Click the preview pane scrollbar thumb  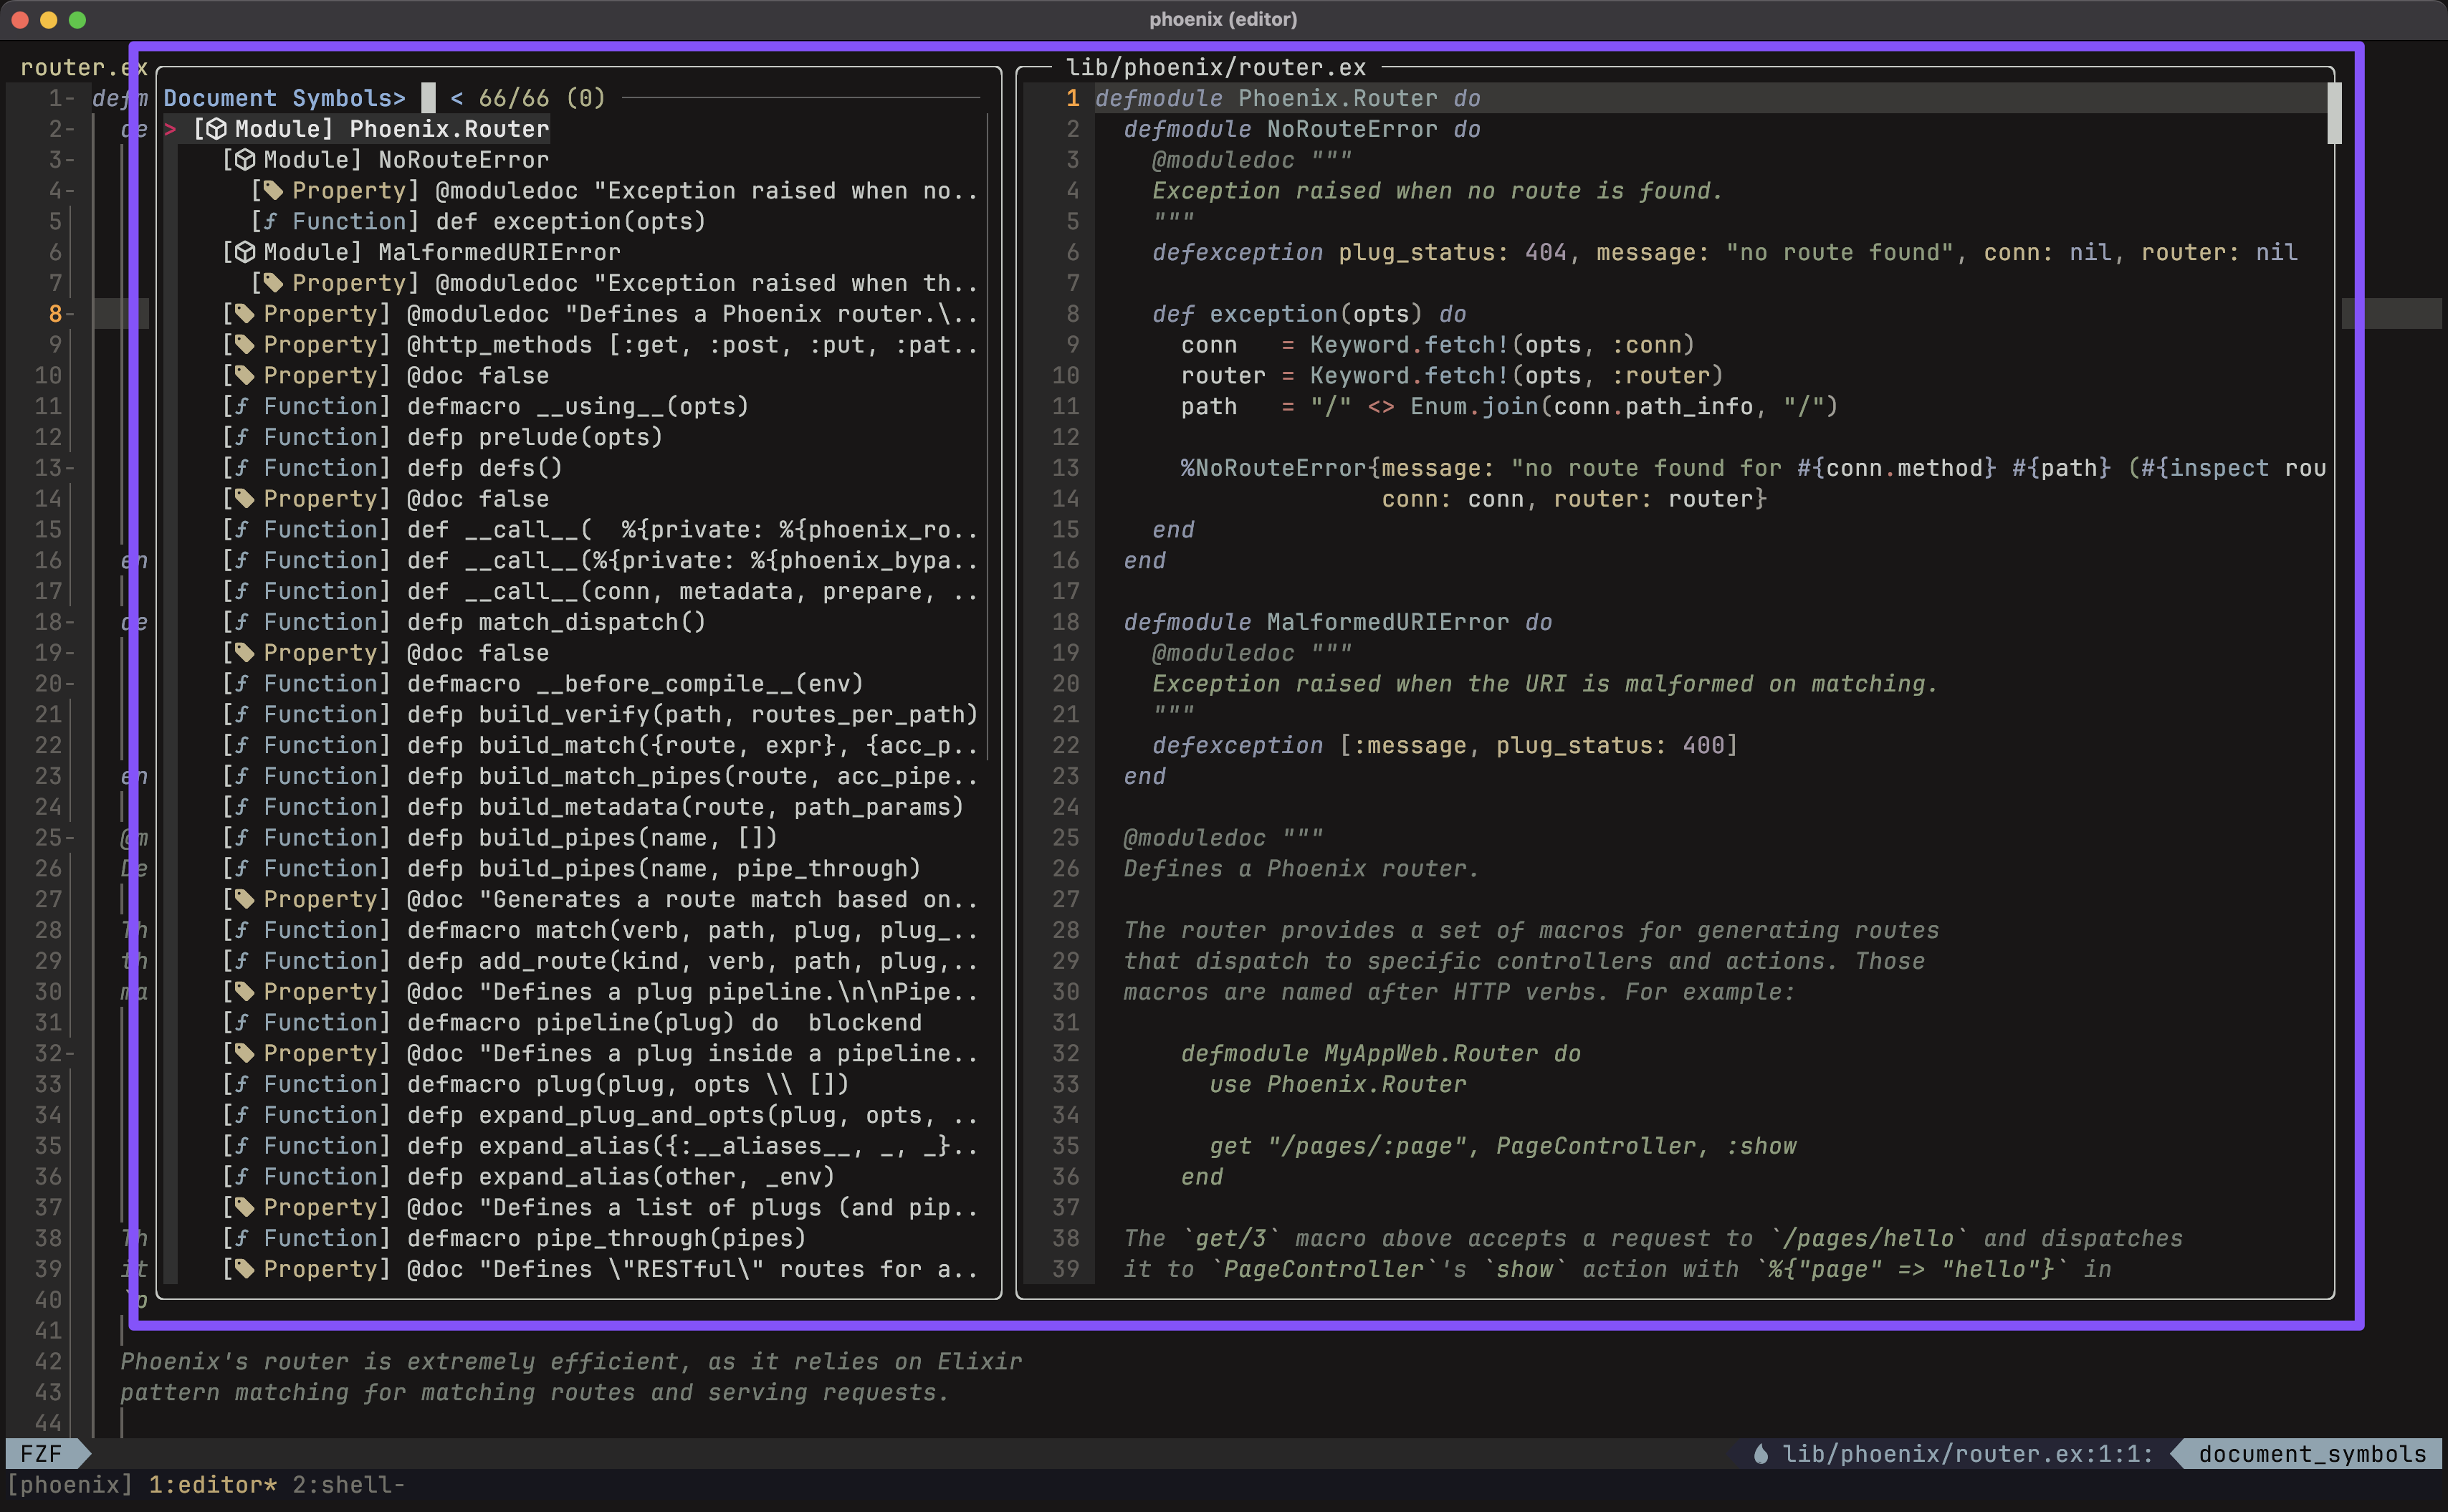click(2334, 113)
